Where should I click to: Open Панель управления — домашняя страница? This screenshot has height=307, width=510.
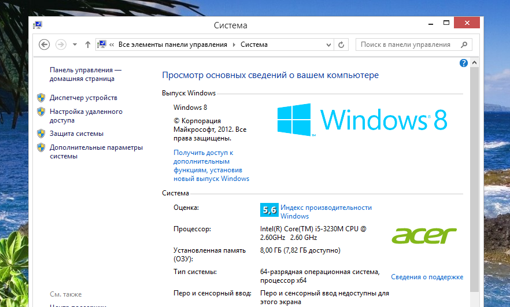click(85, 74)
